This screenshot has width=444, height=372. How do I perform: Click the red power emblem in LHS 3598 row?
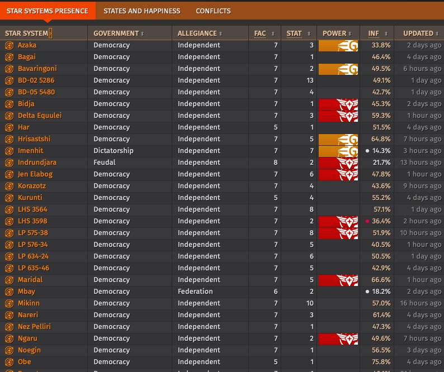tap(338, 221)
